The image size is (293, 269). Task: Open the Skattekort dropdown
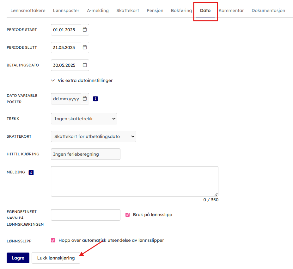click(93, 136)
